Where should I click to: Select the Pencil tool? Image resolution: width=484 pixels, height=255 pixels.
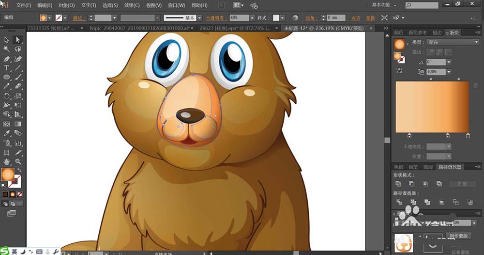tap(6, 87)
